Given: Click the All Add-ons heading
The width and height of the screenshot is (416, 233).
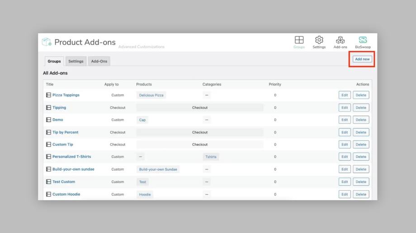Looking at the screenshot, I should [x=55, y=73].
